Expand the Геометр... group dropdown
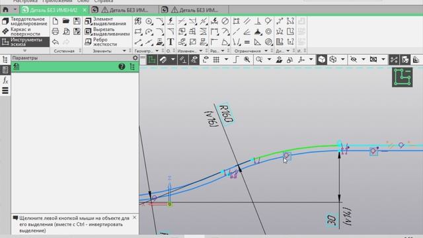Image resolution: width=423 pixels, height=238 pixels. 157,51
